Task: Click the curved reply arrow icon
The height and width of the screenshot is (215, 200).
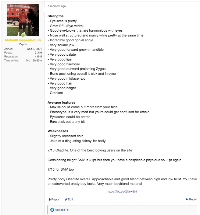Action: click(187, 199)
